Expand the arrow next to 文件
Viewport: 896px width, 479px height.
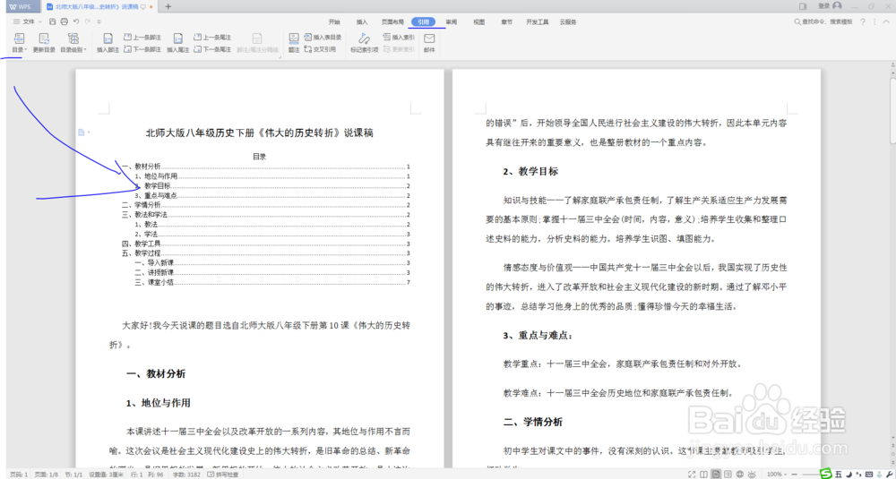40,21
